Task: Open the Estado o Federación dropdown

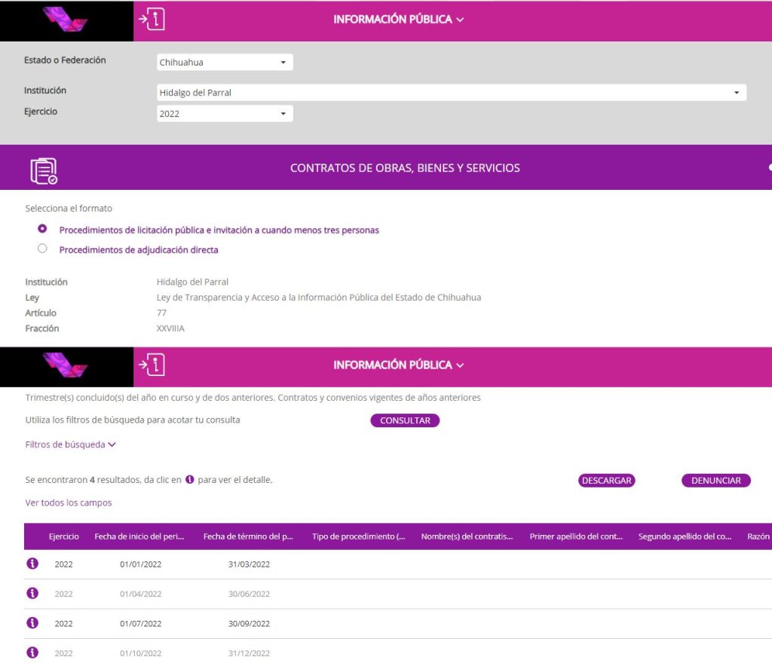Action: point(225,63)
